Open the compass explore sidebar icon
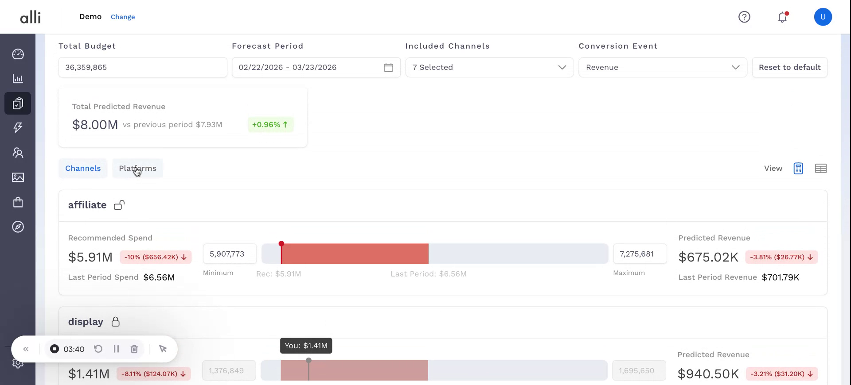Screen dimensions: 851x385 18,227
